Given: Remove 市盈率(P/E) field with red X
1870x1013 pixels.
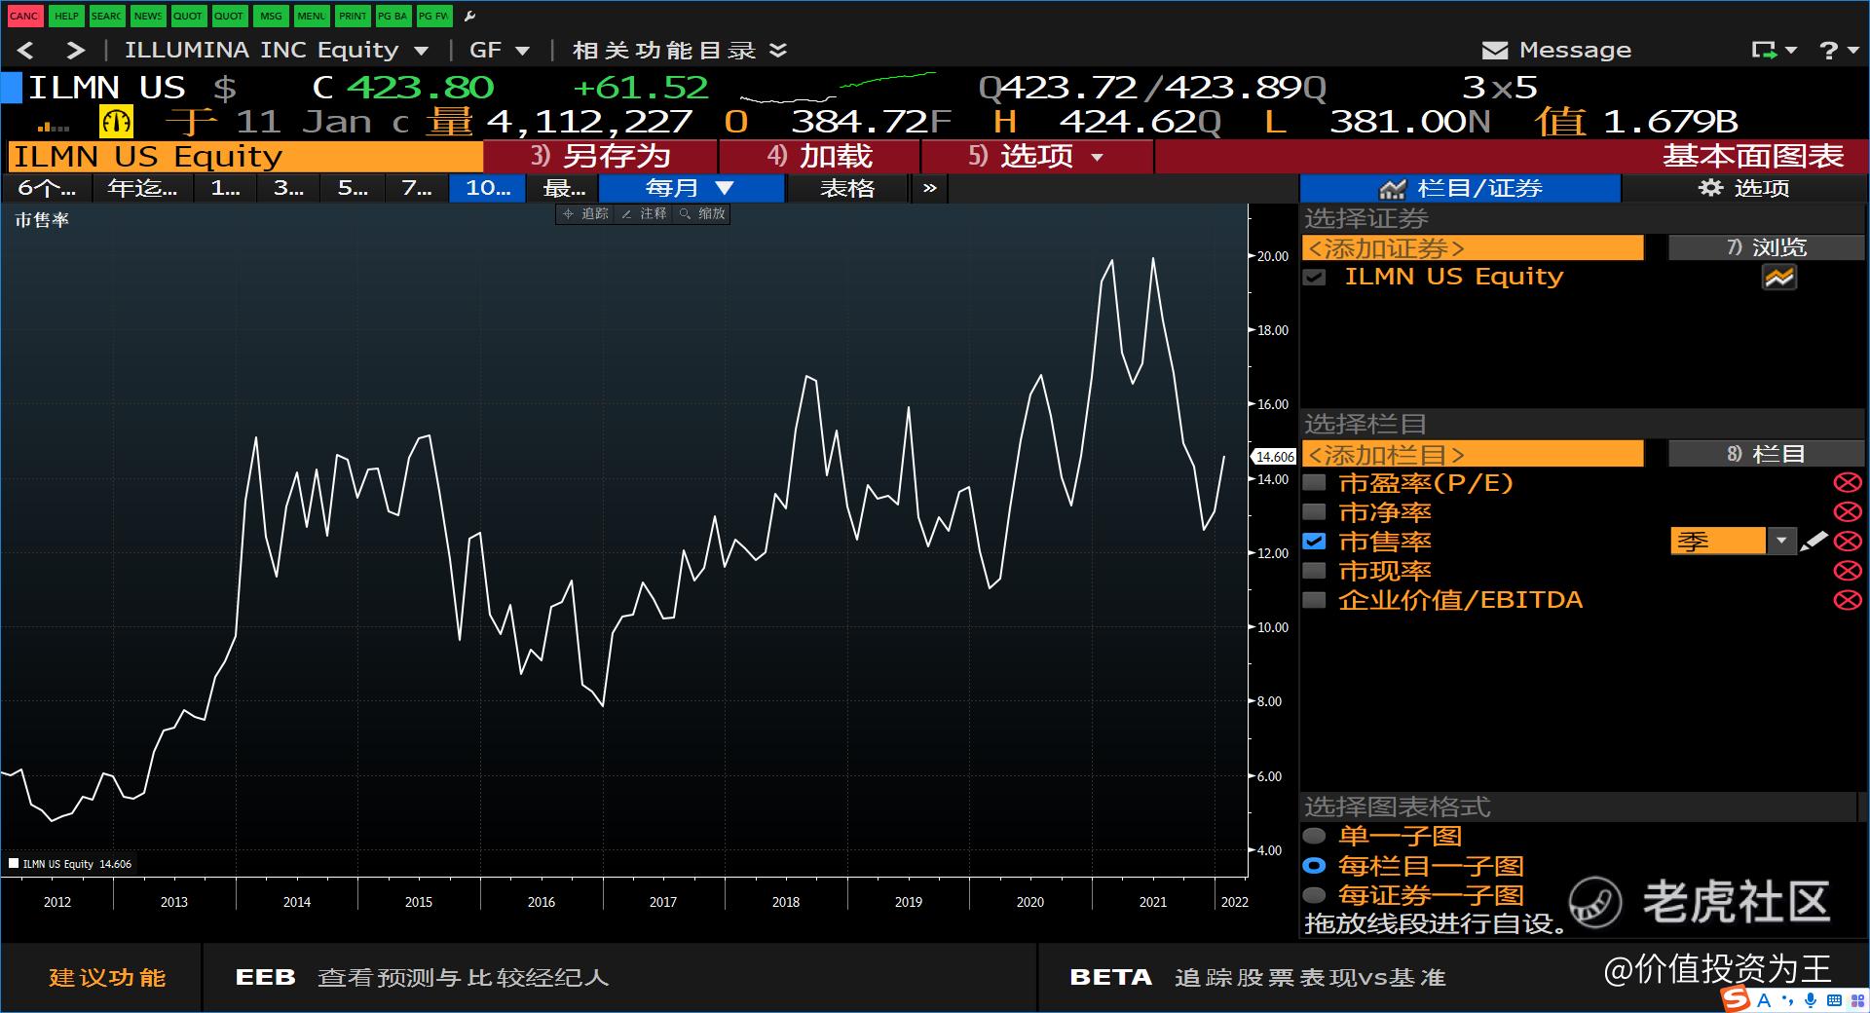Looking at the screenshot, I should pos(1848,483).
